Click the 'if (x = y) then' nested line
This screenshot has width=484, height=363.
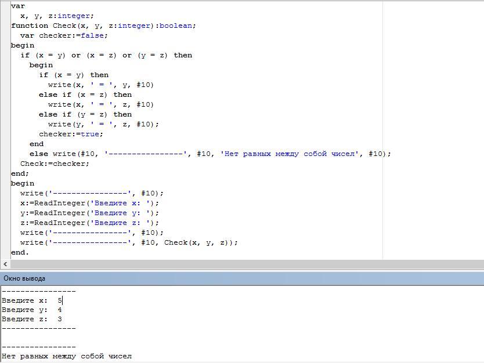tap(74, 75)
